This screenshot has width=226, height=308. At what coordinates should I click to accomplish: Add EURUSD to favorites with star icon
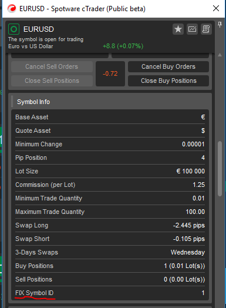pos(178,29)
